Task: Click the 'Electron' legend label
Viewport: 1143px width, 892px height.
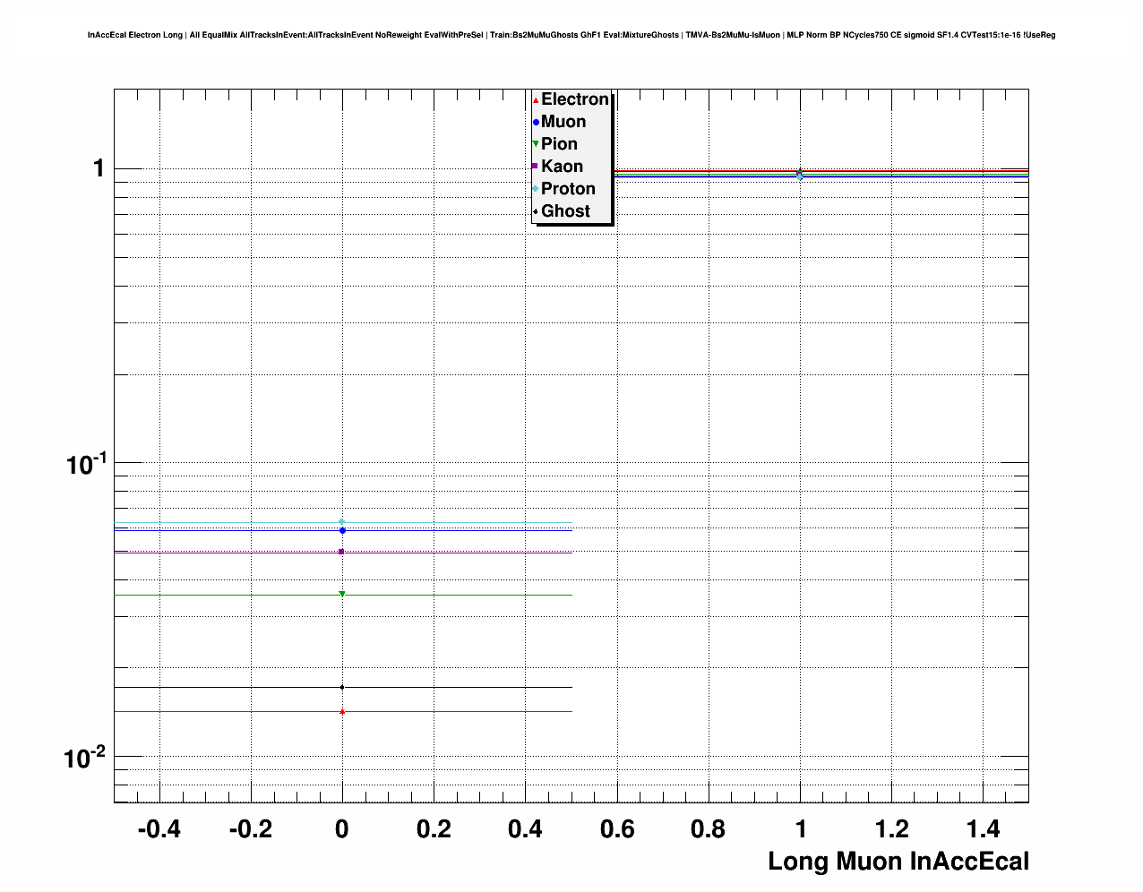Action: pyautogui.click(x=575, y=99)
